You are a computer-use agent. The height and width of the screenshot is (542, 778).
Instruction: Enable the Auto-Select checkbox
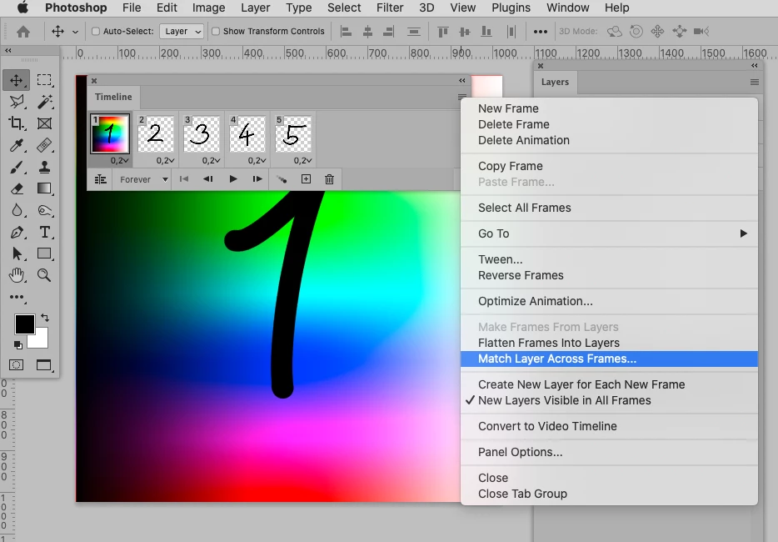coord(96,32)
